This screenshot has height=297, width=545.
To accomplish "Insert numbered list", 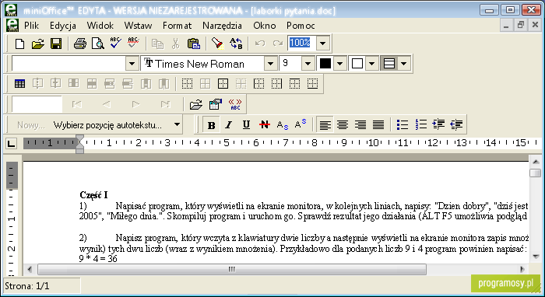I will tap(420, 124).
